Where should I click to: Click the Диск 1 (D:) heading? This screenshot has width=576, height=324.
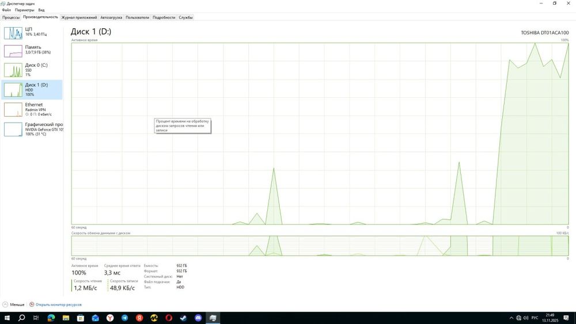point(91,32)
